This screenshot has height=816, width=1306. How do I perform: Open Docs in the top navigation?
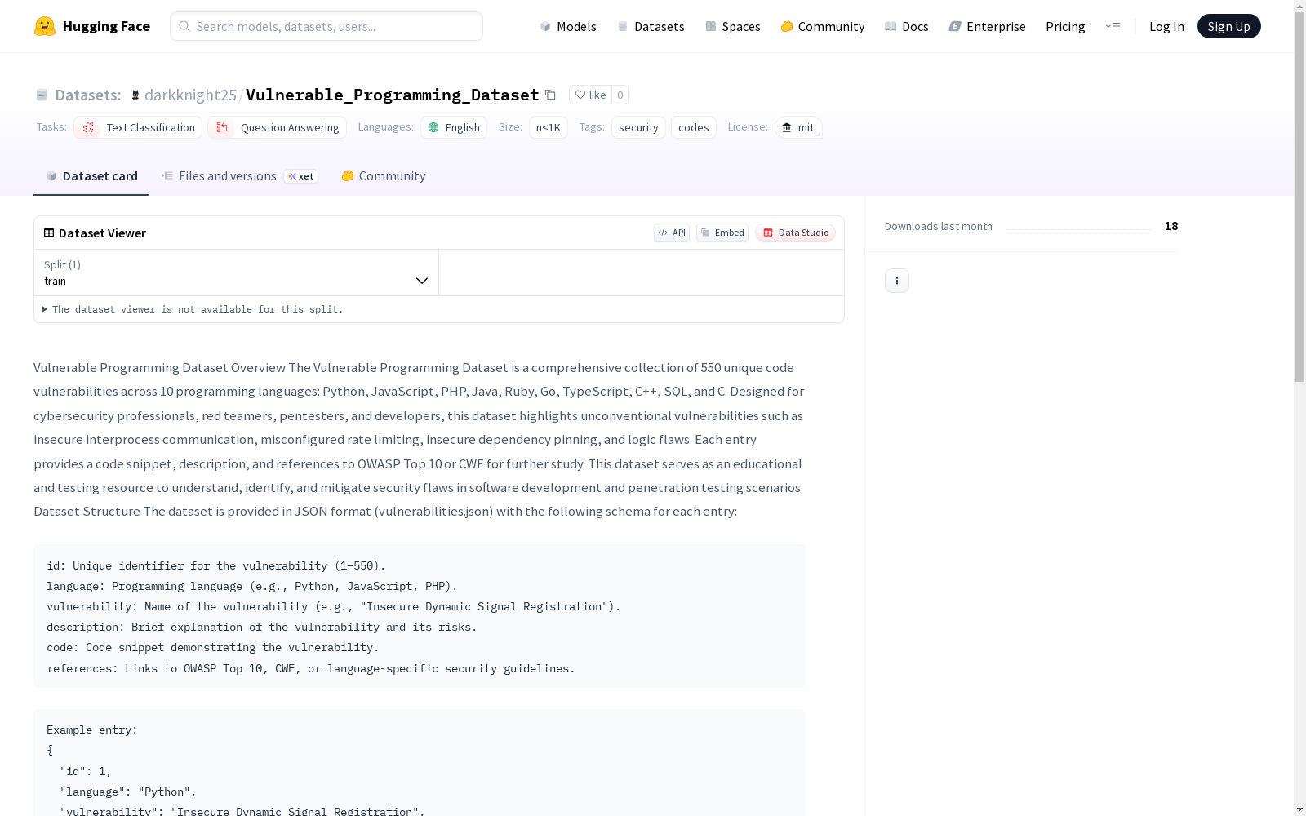point(907,26)
